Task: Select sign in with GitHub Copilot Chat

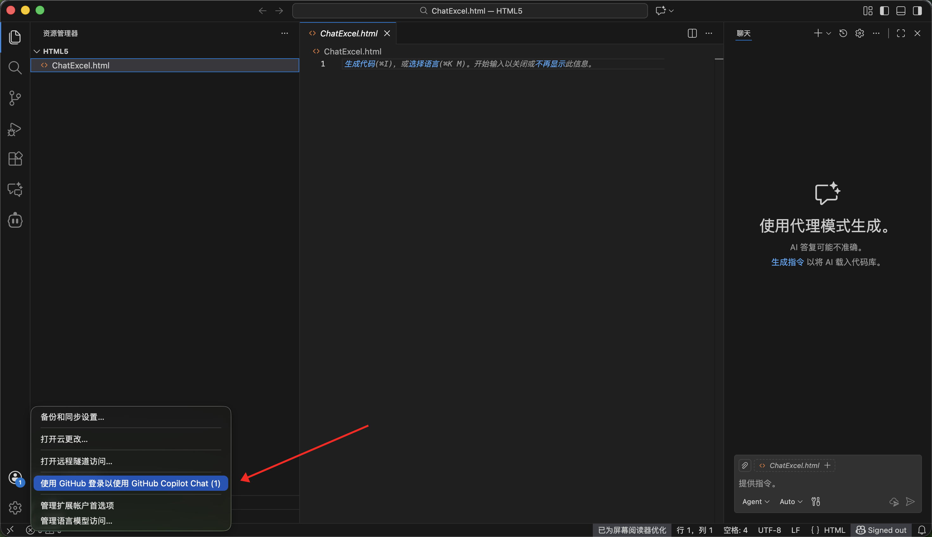Action: coord(130,483)
